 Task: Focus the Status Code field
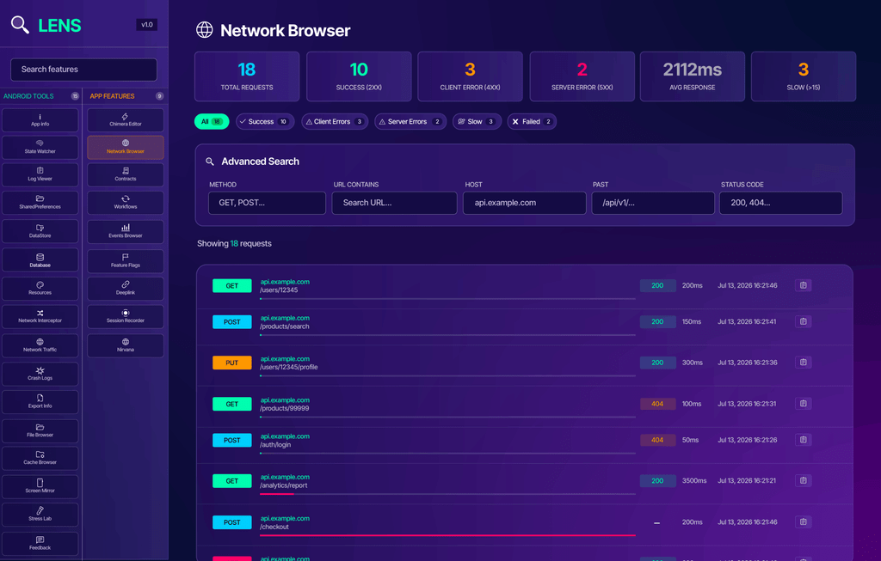[x=781, y=203]
